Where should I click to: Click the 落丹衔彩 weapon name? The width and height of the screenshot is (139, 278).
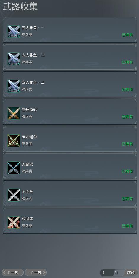(x=29, y=110)
